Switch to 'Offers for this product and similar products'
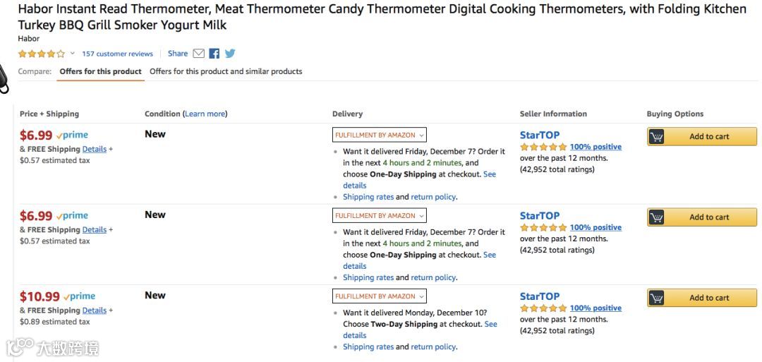The image size is (762, 362). [226, 71]
